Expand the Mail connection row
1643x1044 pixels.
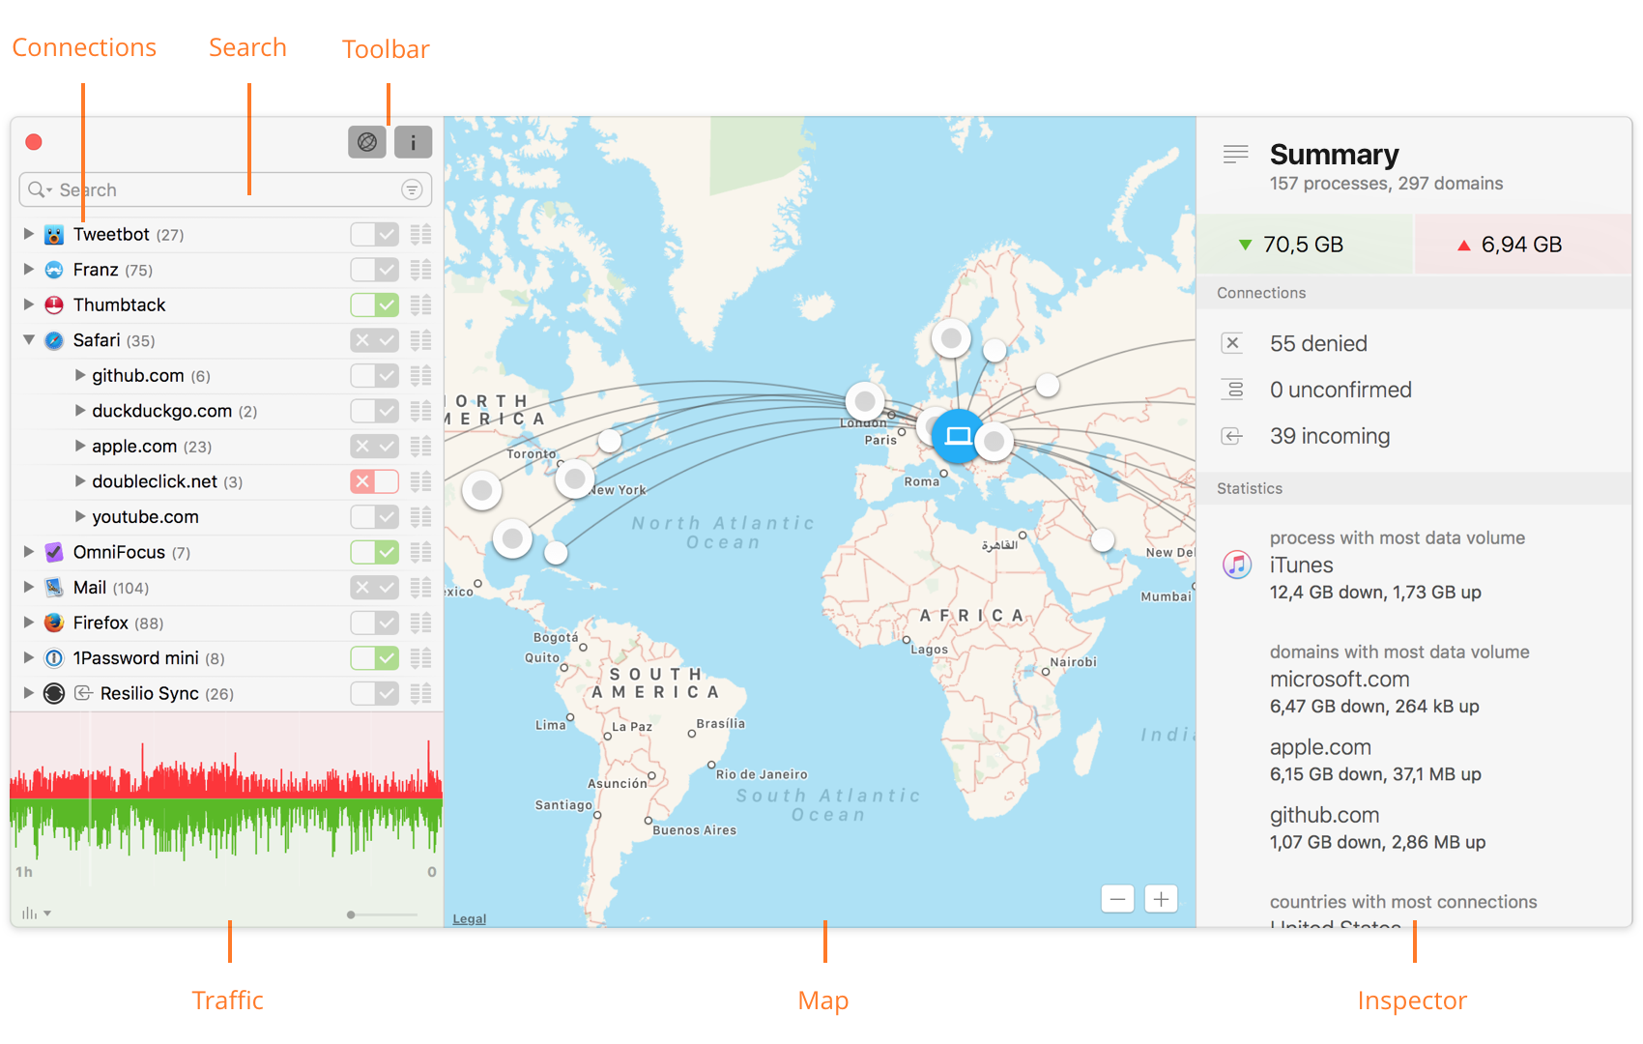[x=28, y=587]
